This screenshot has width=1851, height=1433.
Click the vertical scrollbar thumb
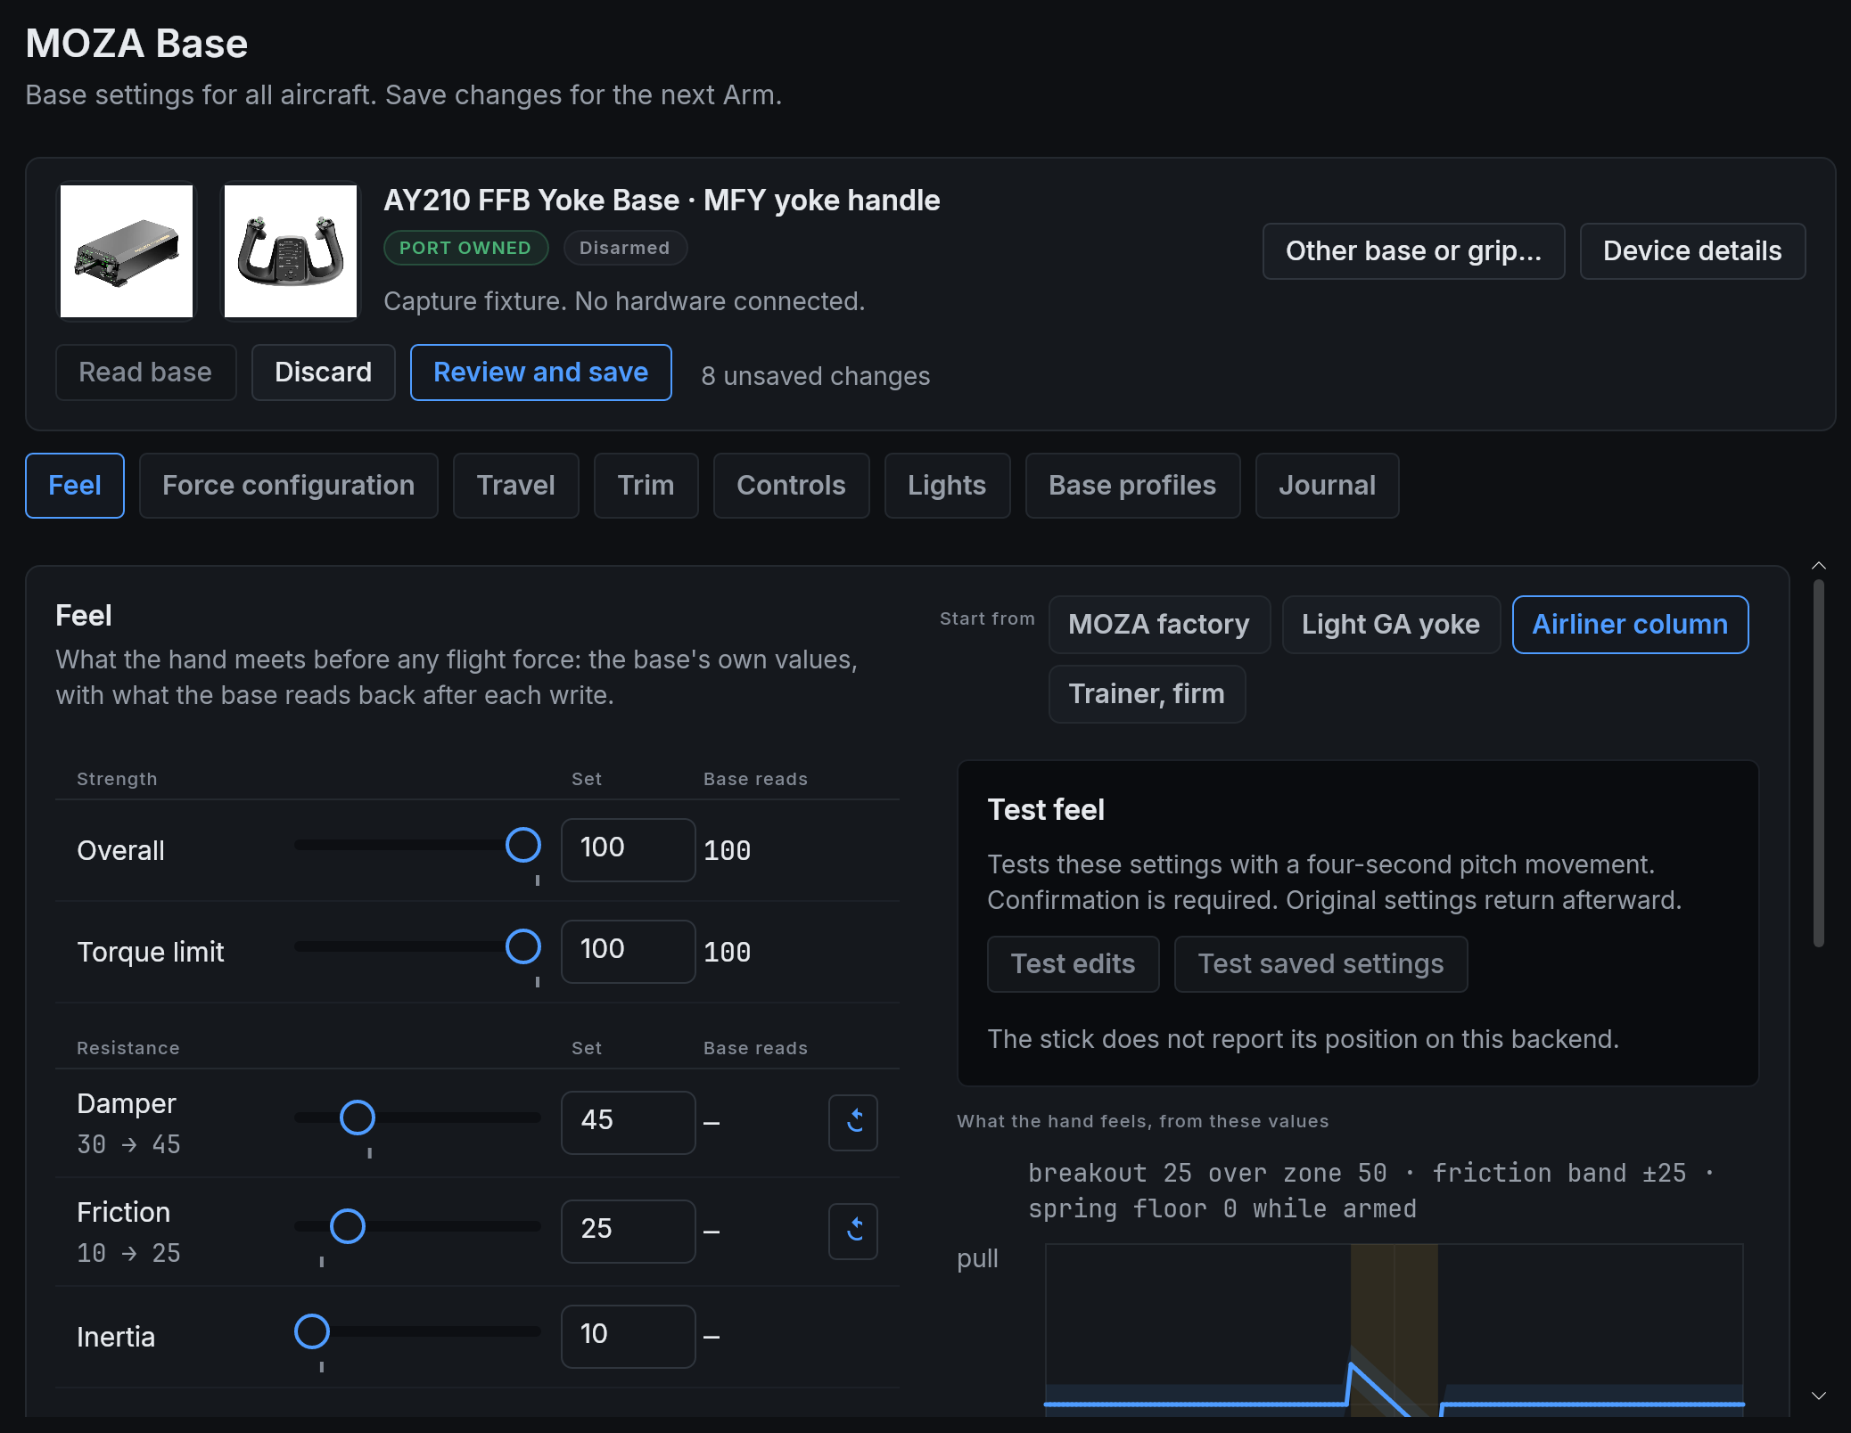1819,763
